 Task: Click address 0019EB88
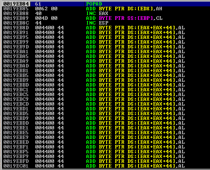click(x=16, y=14)
